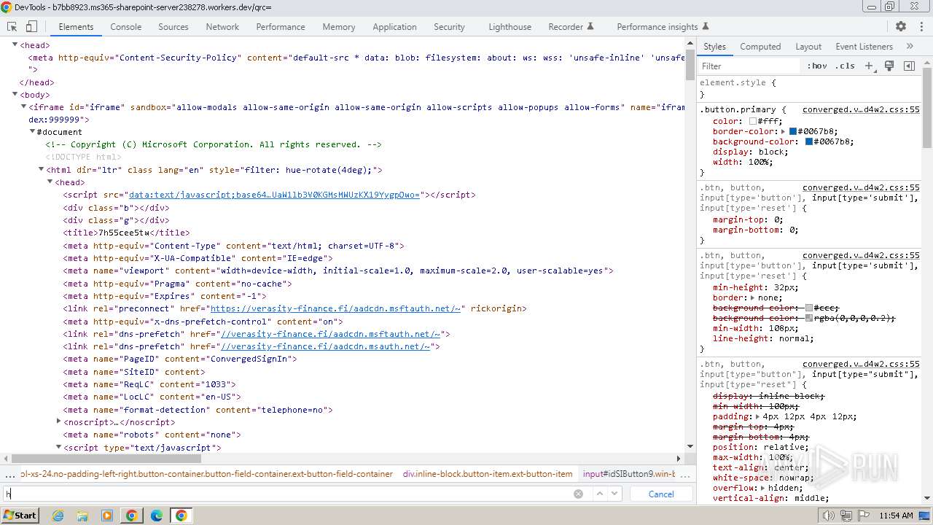Clear the search field with the X icon
Viewport: 933px width, 525px height.
(x=578, y=494)
